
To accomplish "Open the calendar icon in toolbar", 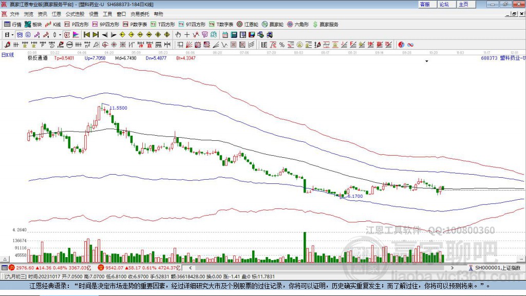I will 225,35.
